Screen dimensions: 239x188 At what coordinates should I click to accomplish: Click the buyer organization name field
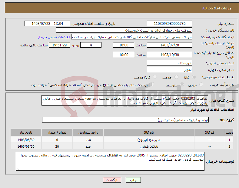pyautogui.click(x=124, y=30)
